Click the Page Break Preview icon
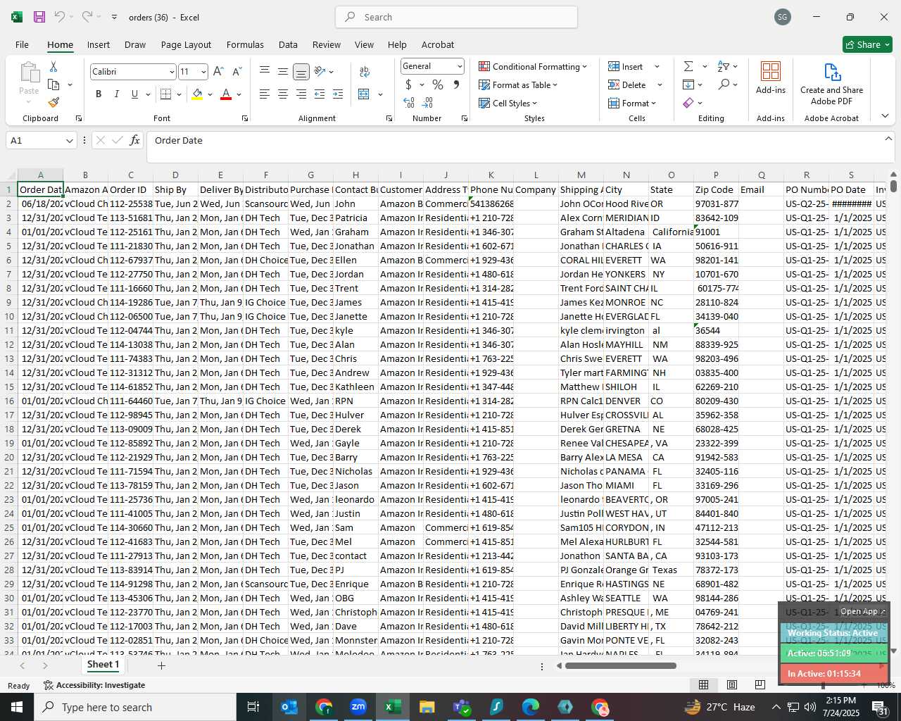The image size is (901, 721). pos(760,684)
